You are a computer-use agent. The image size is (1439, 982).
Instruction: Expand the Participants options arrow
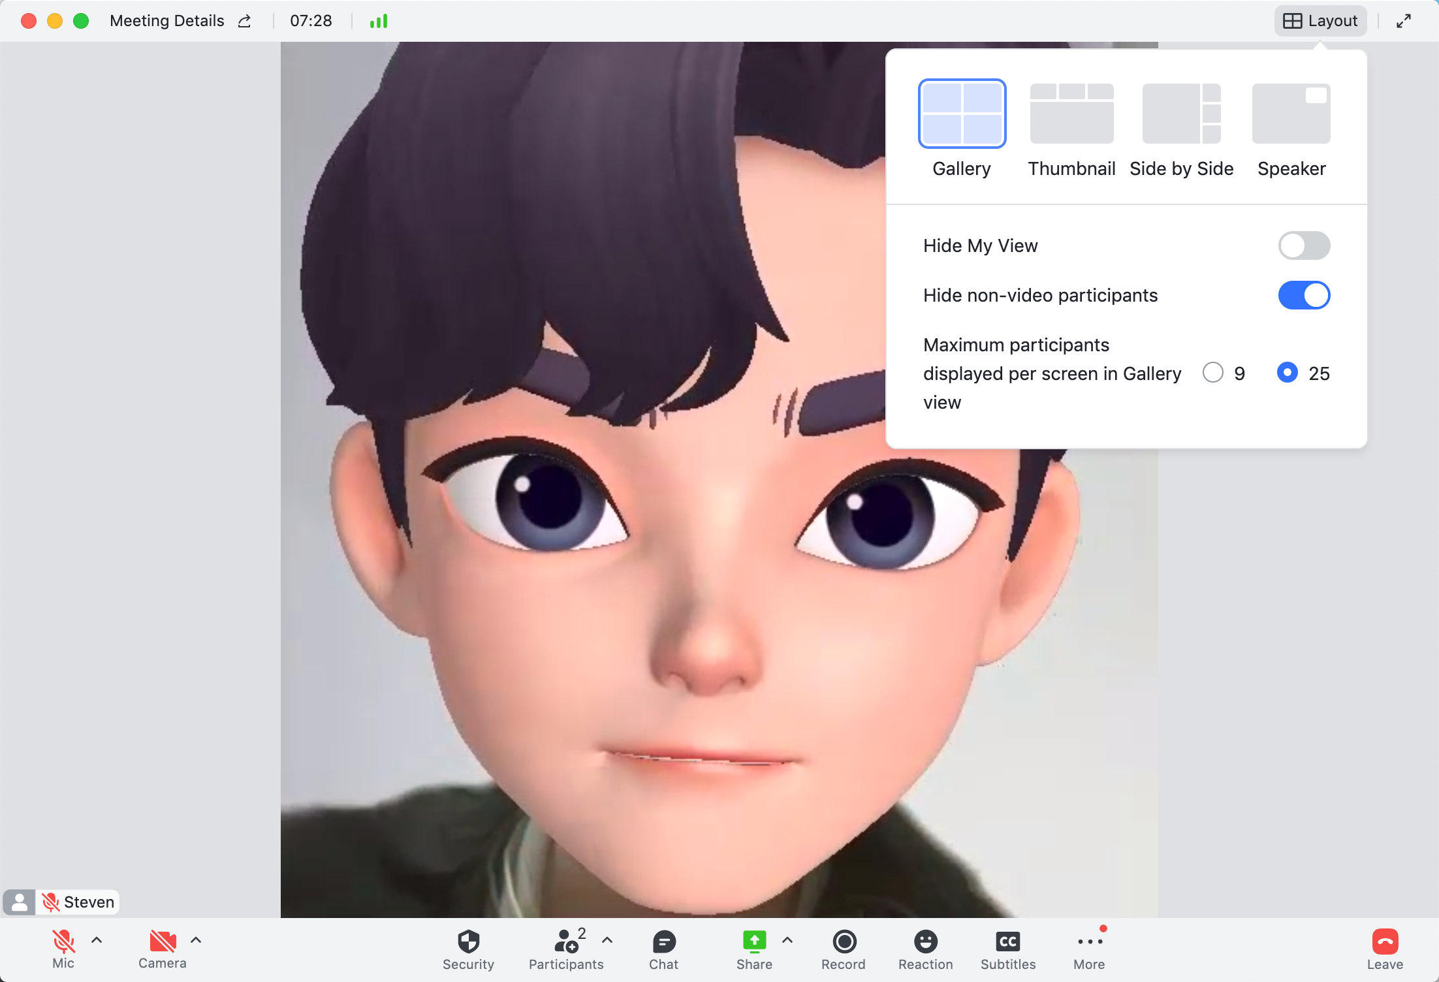pyautogui.click(x=607, y=940)
